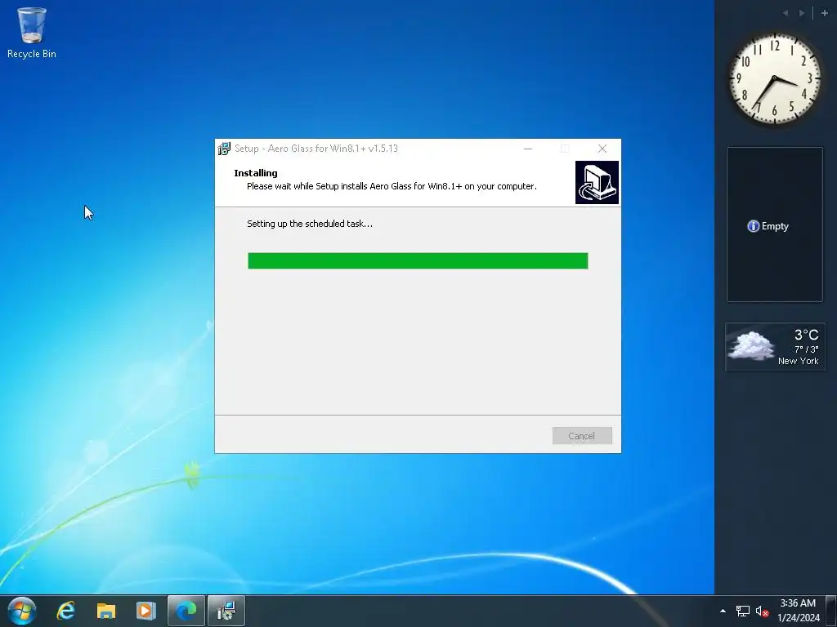The image size is (837, 627).
Task: Click the "Installing" heading text
Action: tap(256, 173)
